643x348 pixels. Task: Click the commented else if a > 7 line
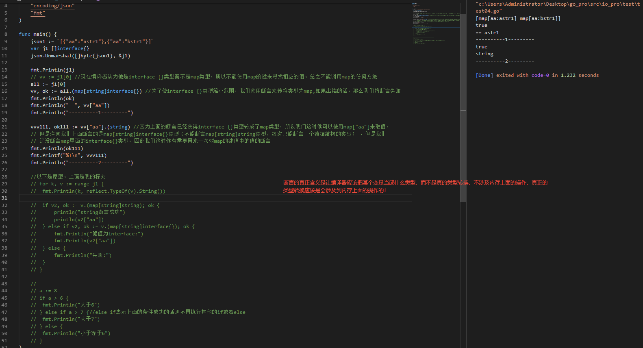138,312
